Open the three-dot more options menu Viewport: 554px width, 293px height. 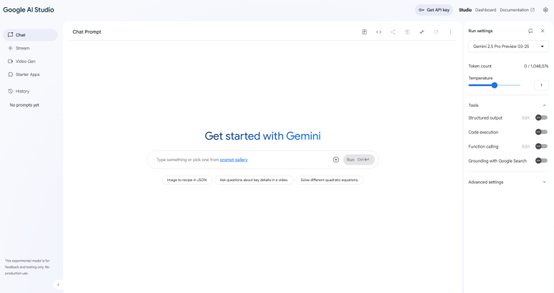451,32
